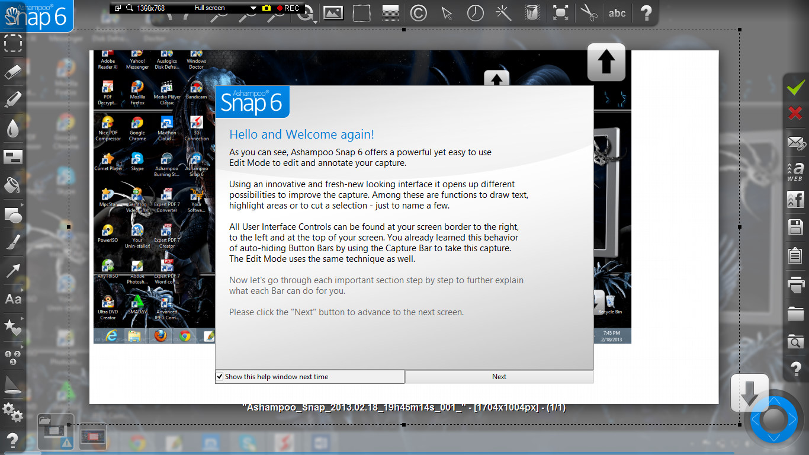Open help question mark in left bar
The width and height of the screenshot is (809, 455).
13,441
